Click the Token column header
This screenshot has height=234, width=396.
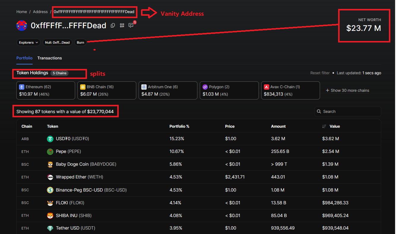tap(53, 127)
